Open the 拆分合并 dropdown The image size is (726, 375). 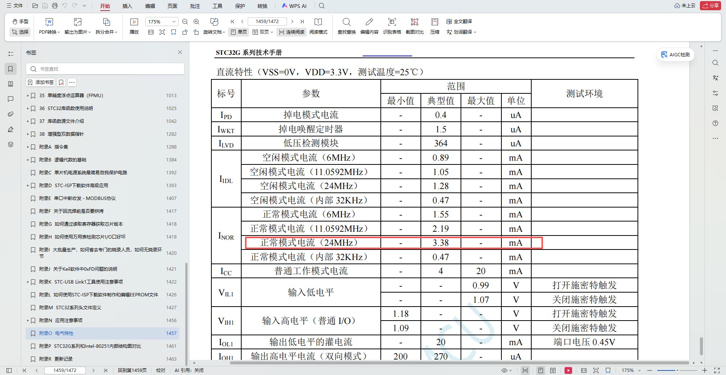tap(107, 26)
